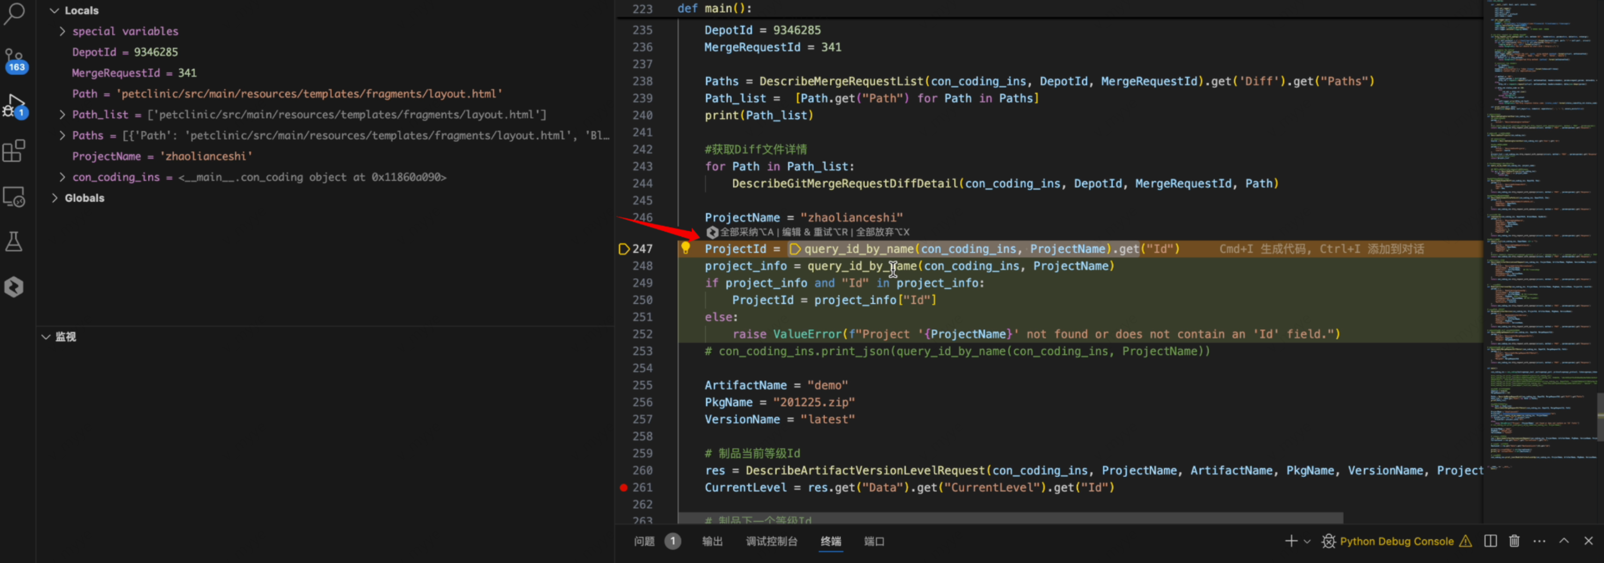
Task: Open the Remote Explorer icon
Action: (x=14, y=197)
